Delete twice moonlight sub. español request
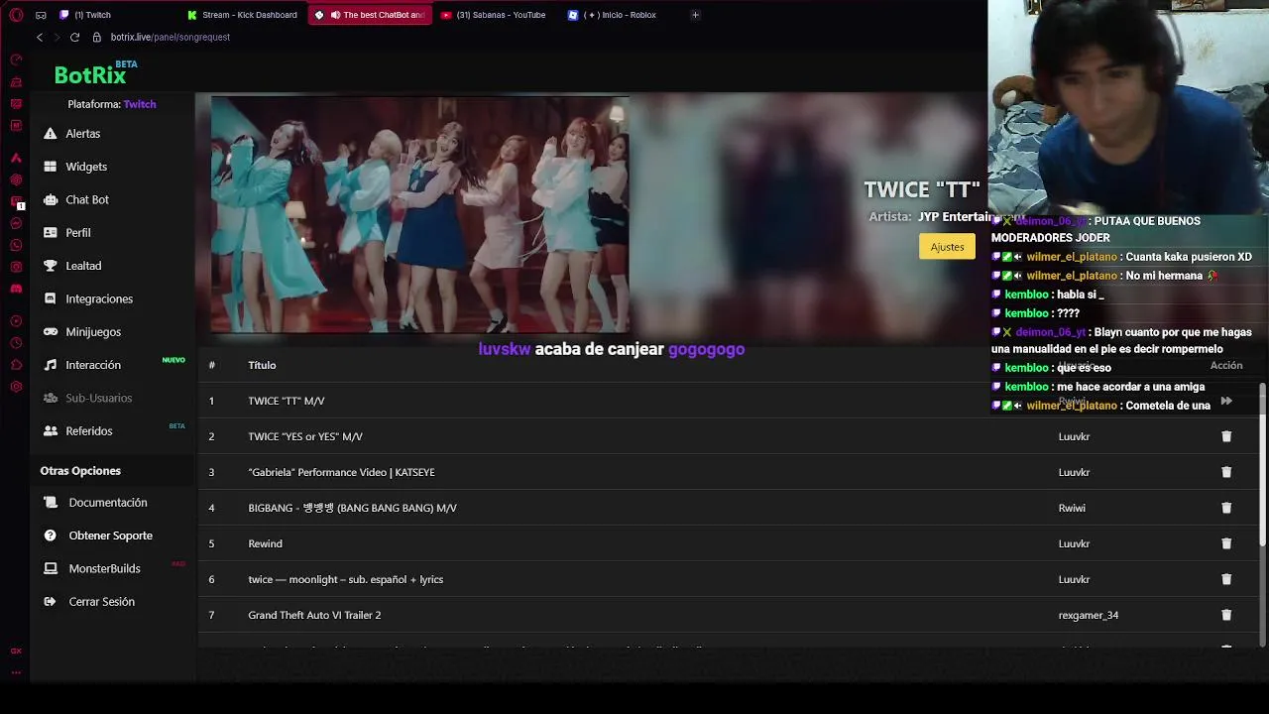 point(1226,579)
